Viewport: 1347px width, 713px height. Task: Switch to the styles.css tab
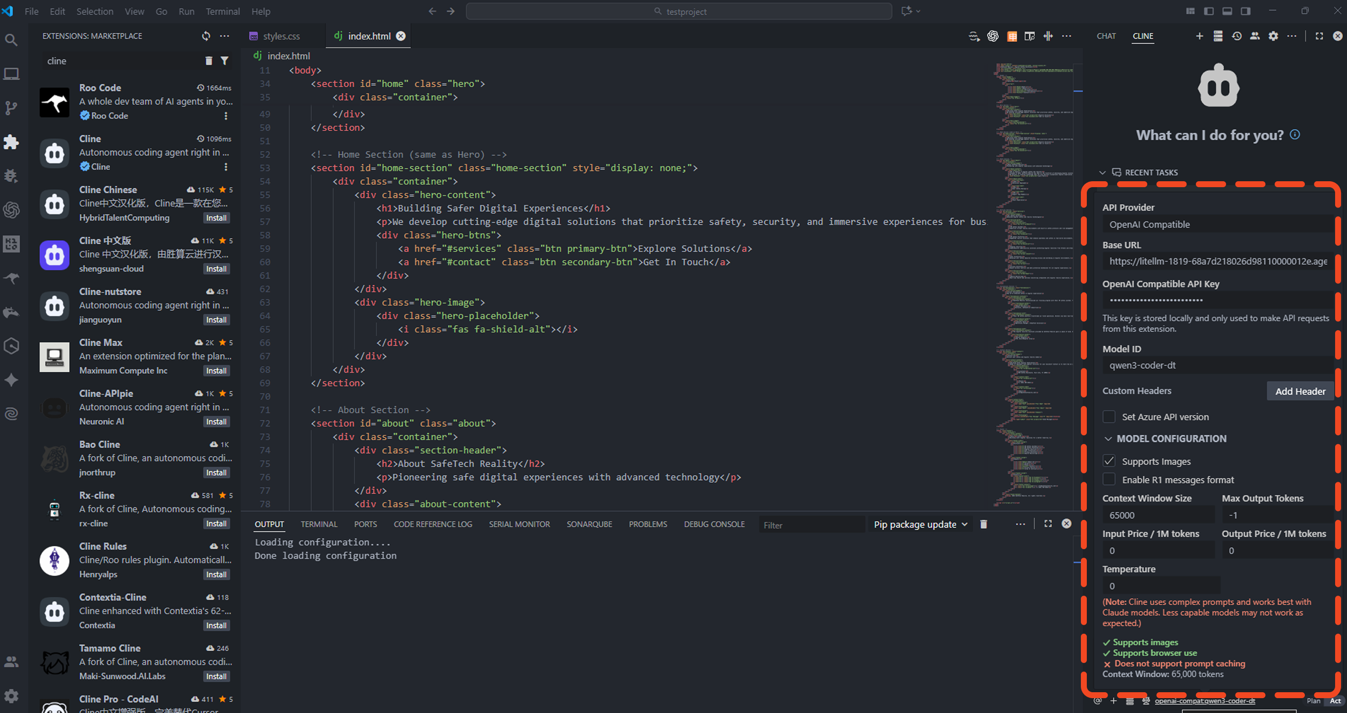click(281, 36)
